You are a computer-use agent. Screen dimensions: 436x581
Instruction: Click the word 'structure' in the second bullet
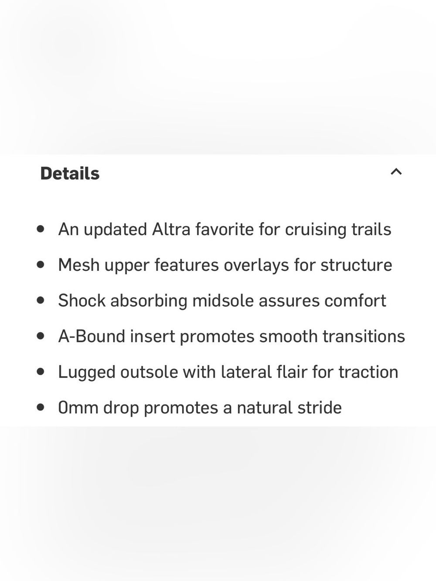tap(356, 265)
